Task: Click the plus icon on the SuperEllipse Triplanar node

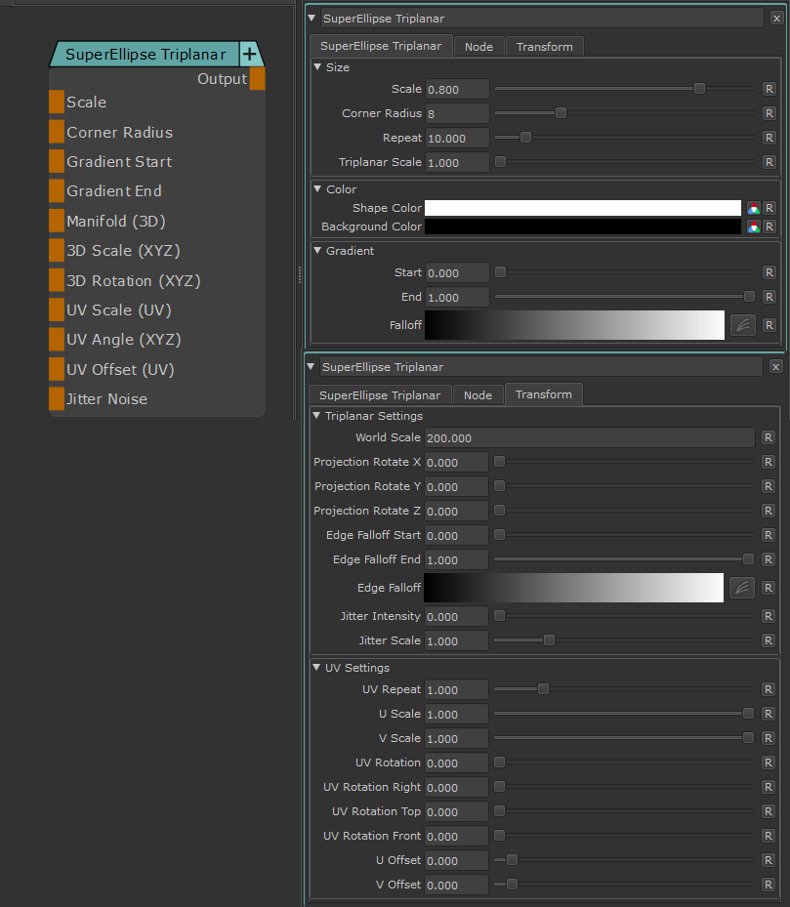Action: tap(249, 55)
